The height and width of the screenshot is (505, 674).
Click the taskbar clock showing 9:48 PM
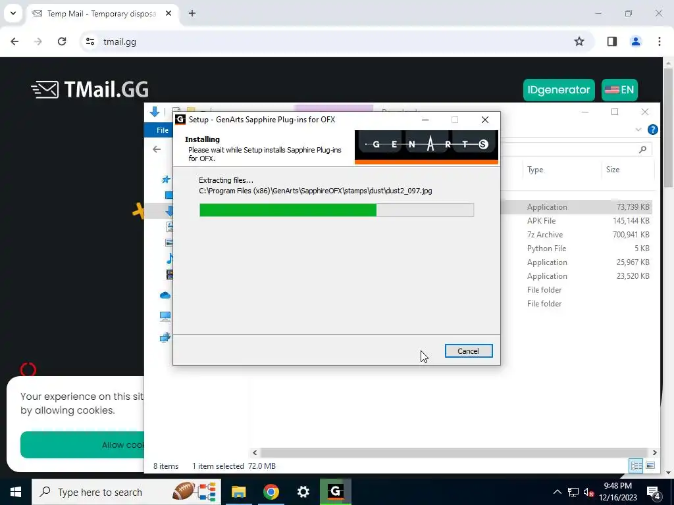point(617,492)
